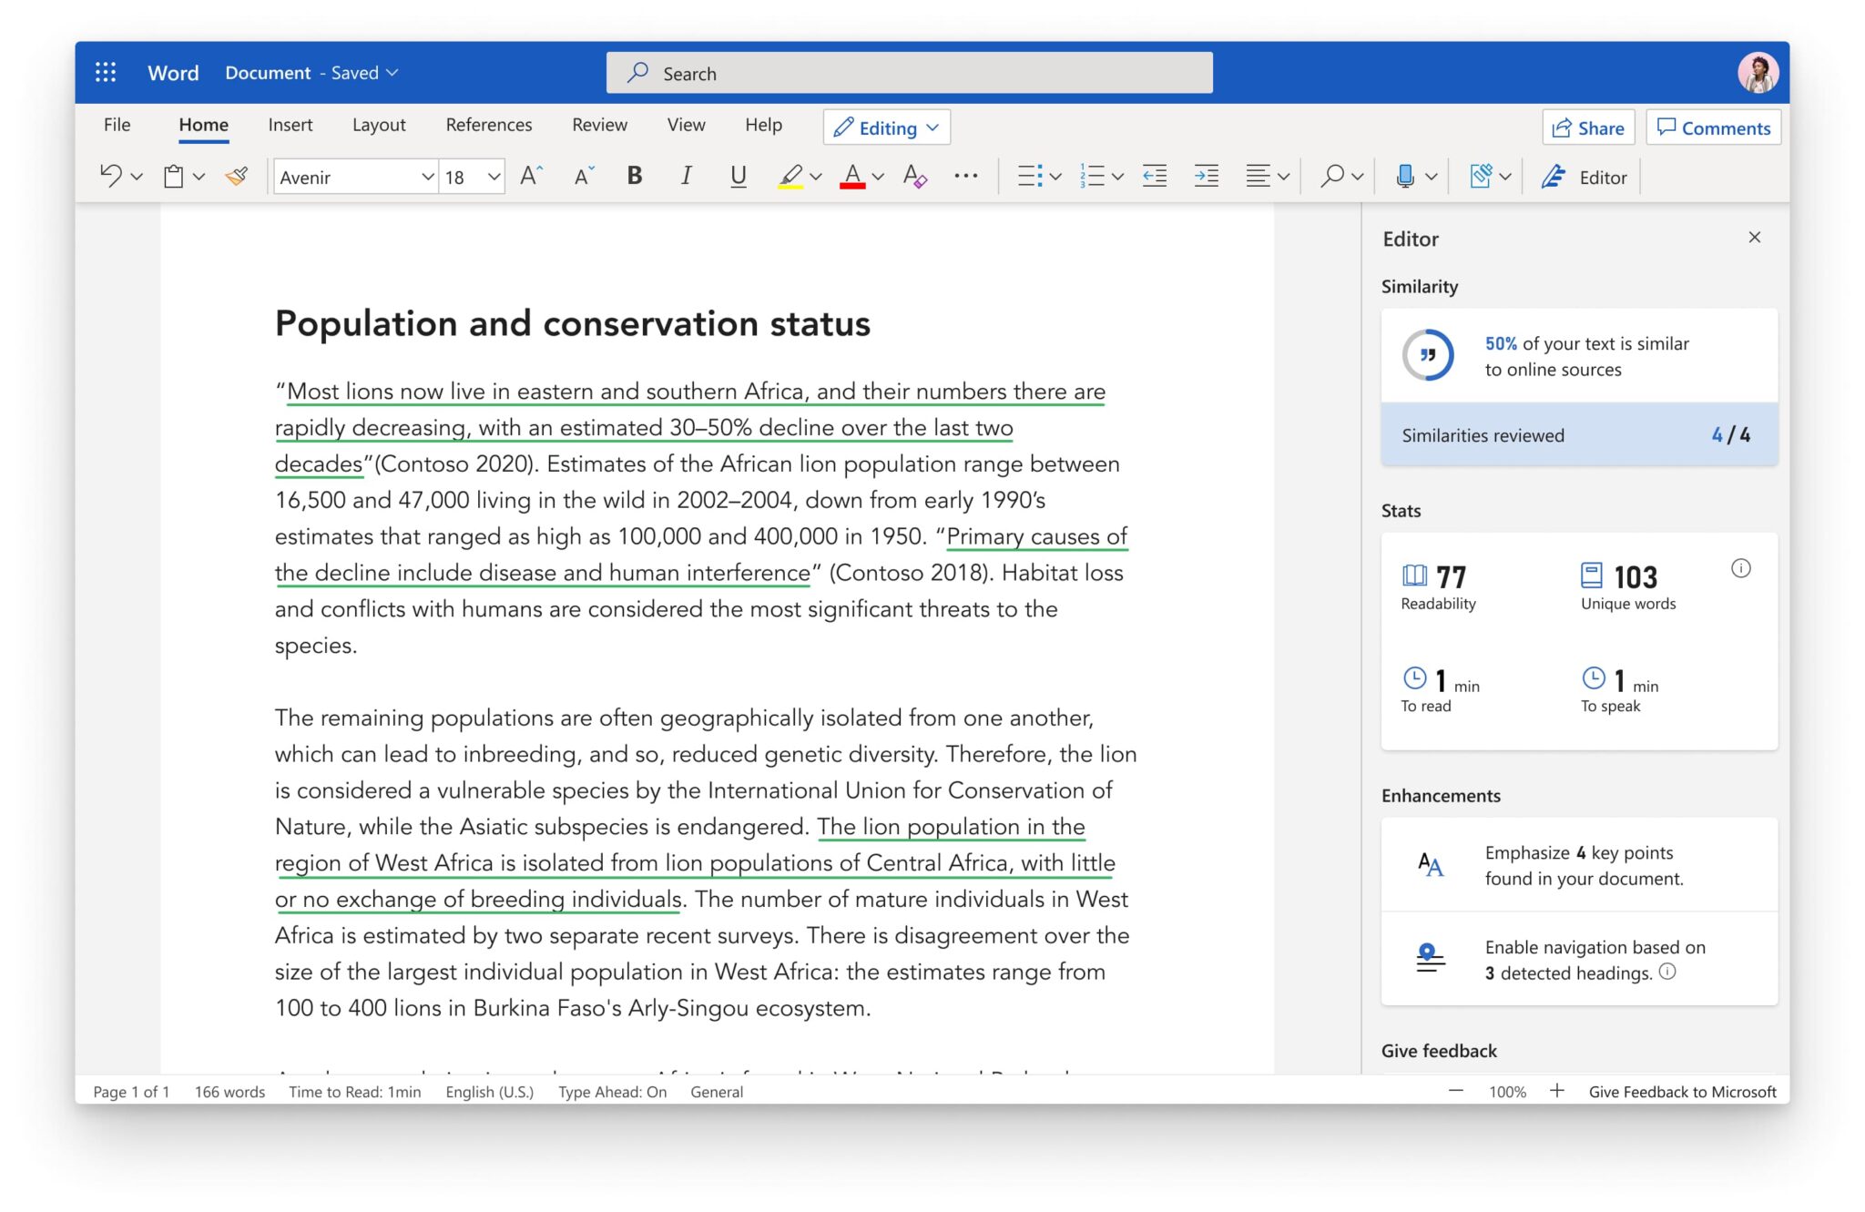Open Comments panel
The width and height of the screenshot is (1865, 1212).
point(1713,127)
